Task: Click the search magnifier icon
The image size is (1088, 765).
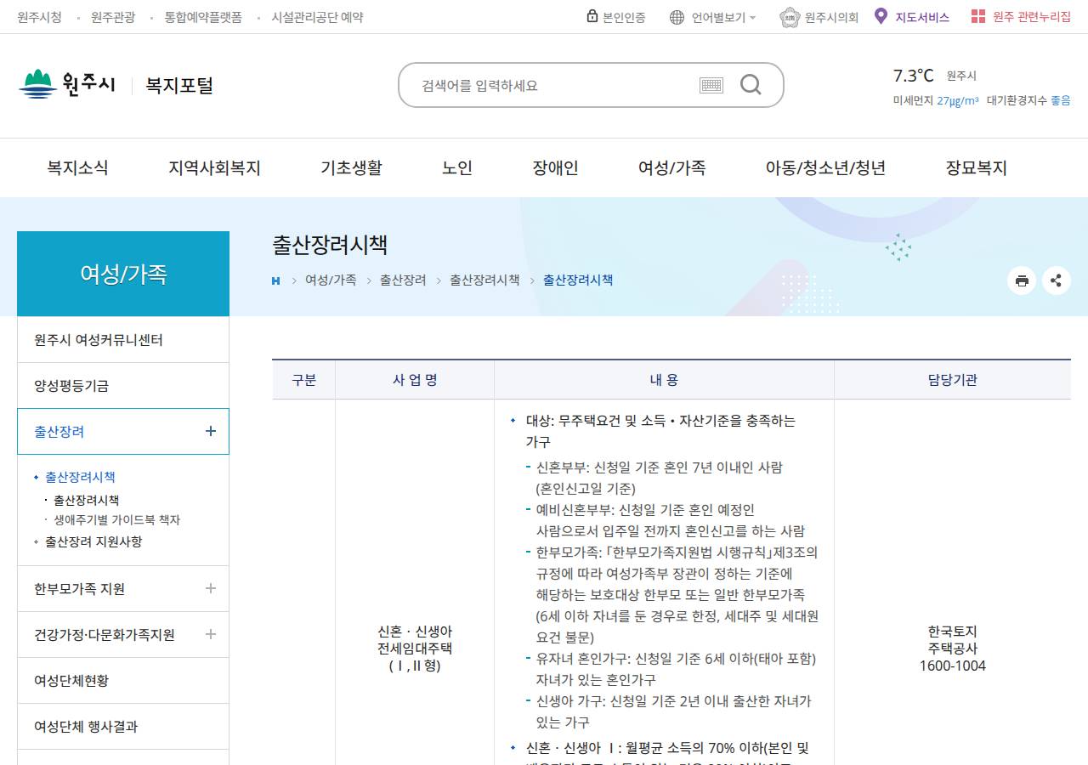Action: [x=751, y=84]
